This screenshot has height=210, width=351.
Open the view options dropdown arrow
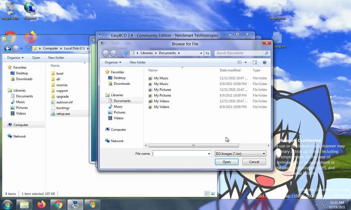pyautogui.click(x=245, y=62)
